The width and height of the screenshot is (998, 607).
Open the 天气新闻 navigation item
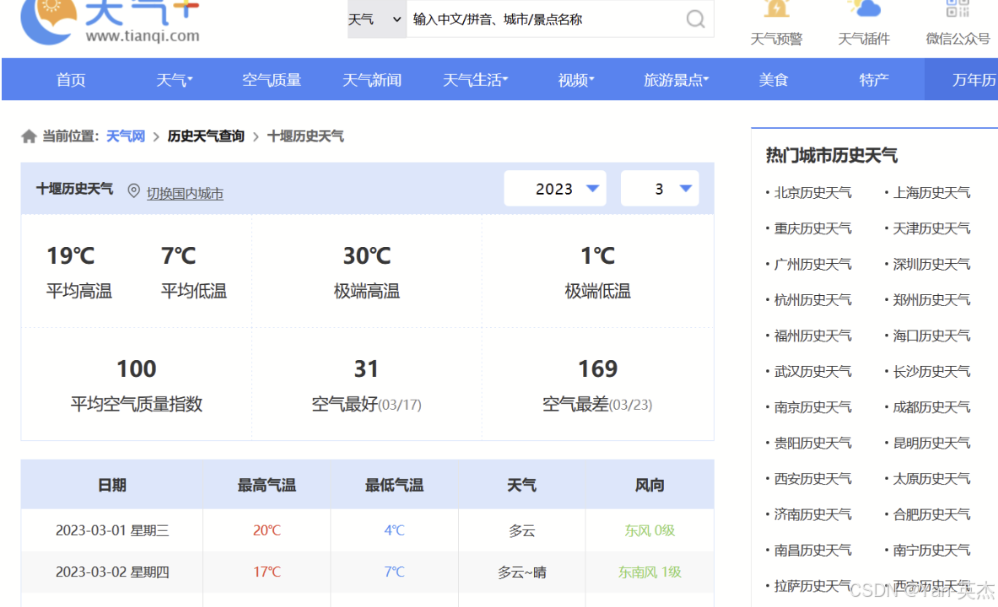point(372,80)
